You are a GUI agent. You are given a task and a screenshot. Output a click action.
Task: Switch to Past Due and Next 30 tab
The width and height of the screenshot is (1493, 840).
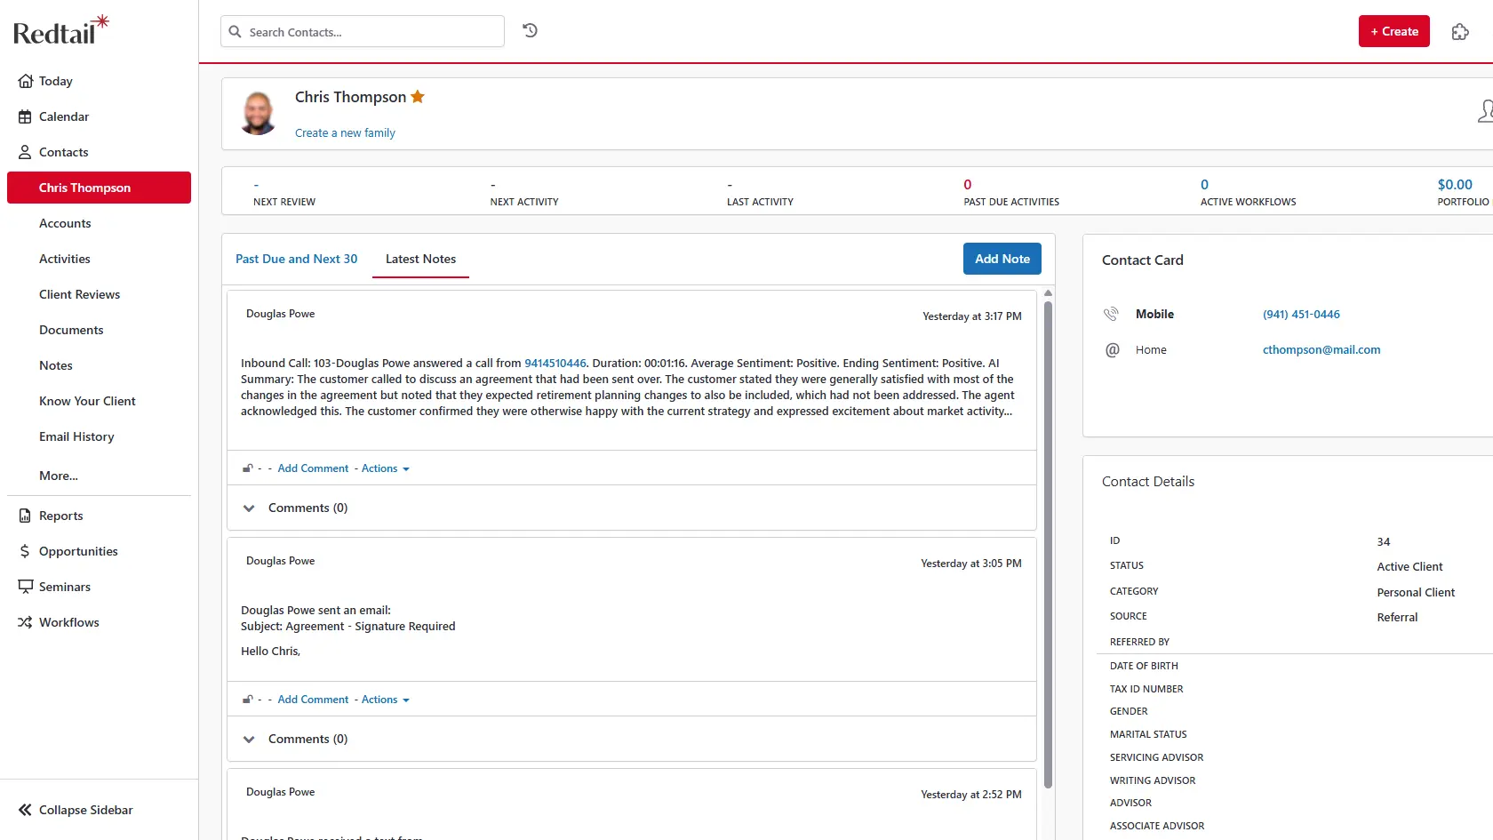click(x=296, y=259)
